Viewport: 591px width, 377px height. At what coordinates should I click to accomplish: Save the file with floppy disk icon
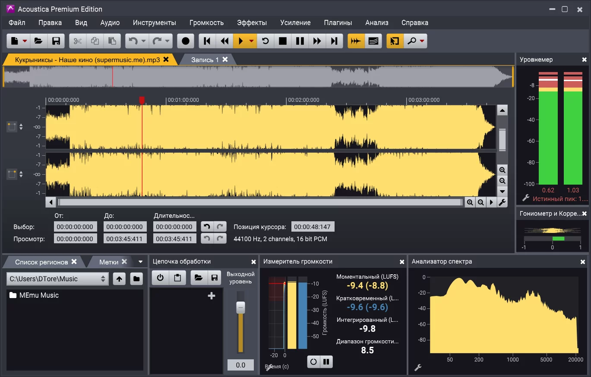(x=56, y=41)
